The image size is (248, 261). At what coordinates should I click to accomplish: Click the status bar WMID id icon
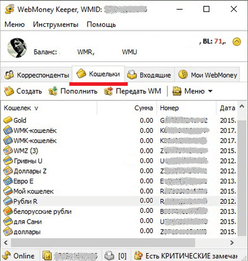(47, 256)
